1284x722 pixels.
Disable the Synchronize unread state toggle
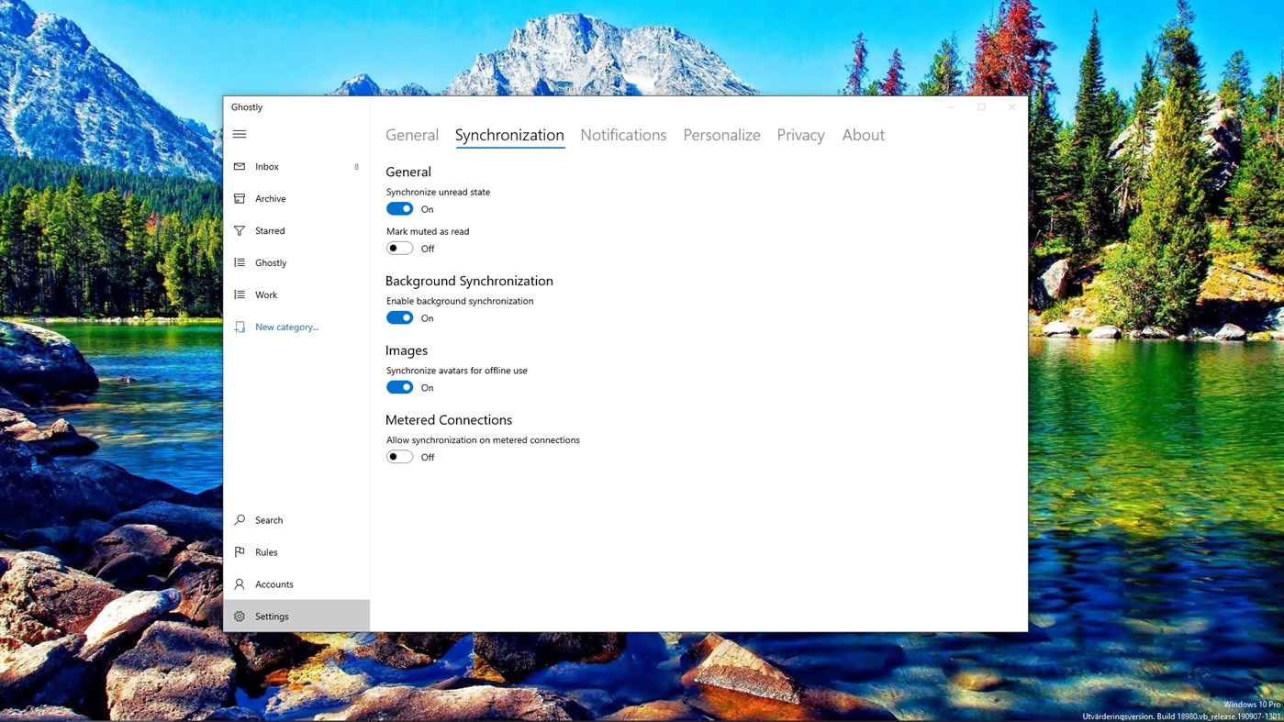point(399,209)
